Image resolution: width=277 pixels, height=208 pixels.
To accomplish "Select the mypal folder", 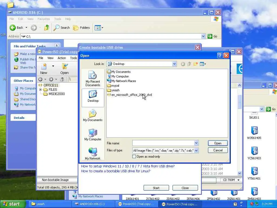I will [113, 86].
